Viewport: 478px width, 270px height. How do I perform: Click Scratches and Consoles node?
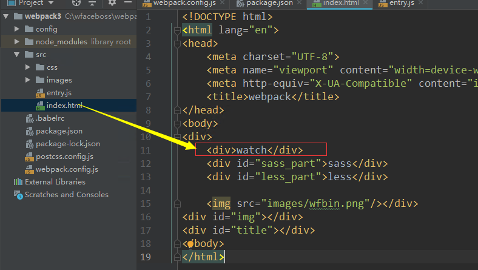click(67, 195)
